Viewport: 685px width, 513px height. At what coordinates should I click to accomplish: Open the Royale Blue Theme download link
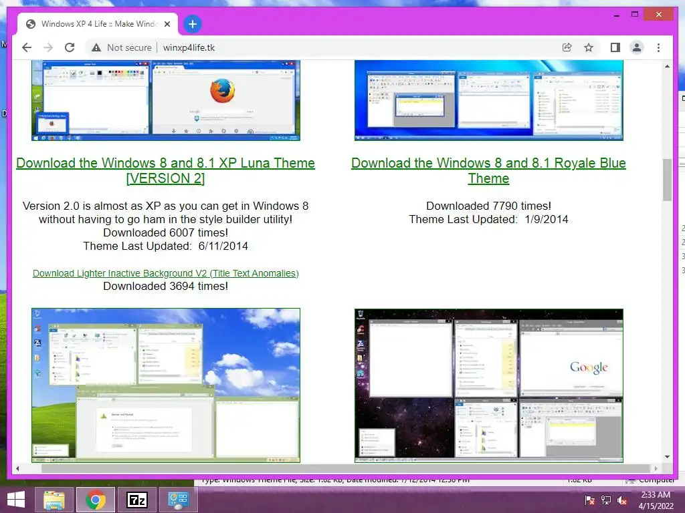pyautogui.click(x=488, y=170)
